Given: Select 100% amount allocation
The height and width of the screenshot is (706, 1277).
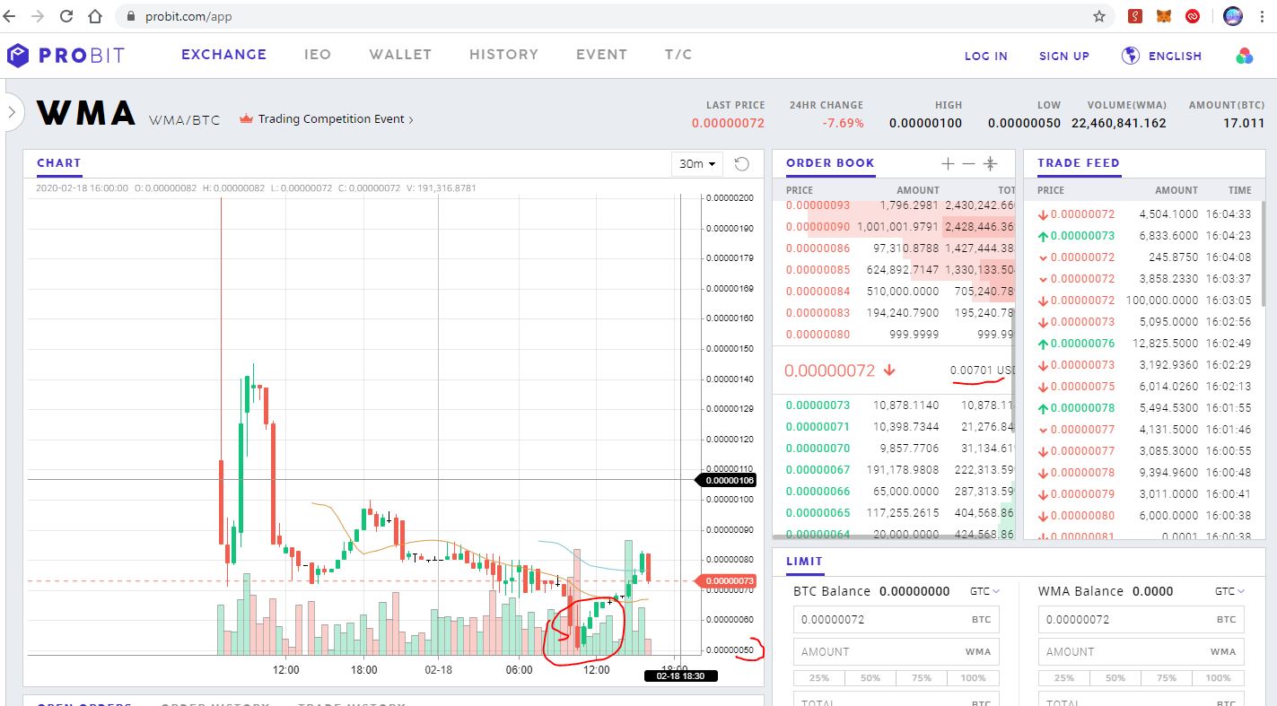Looking at the screenshot, I should 973,678.
